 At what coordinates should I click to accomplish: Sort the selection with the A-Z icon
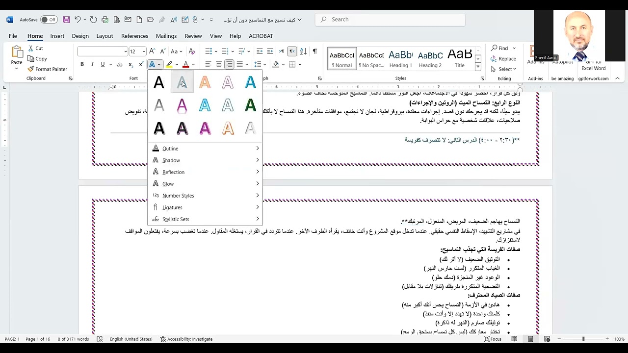303,51
